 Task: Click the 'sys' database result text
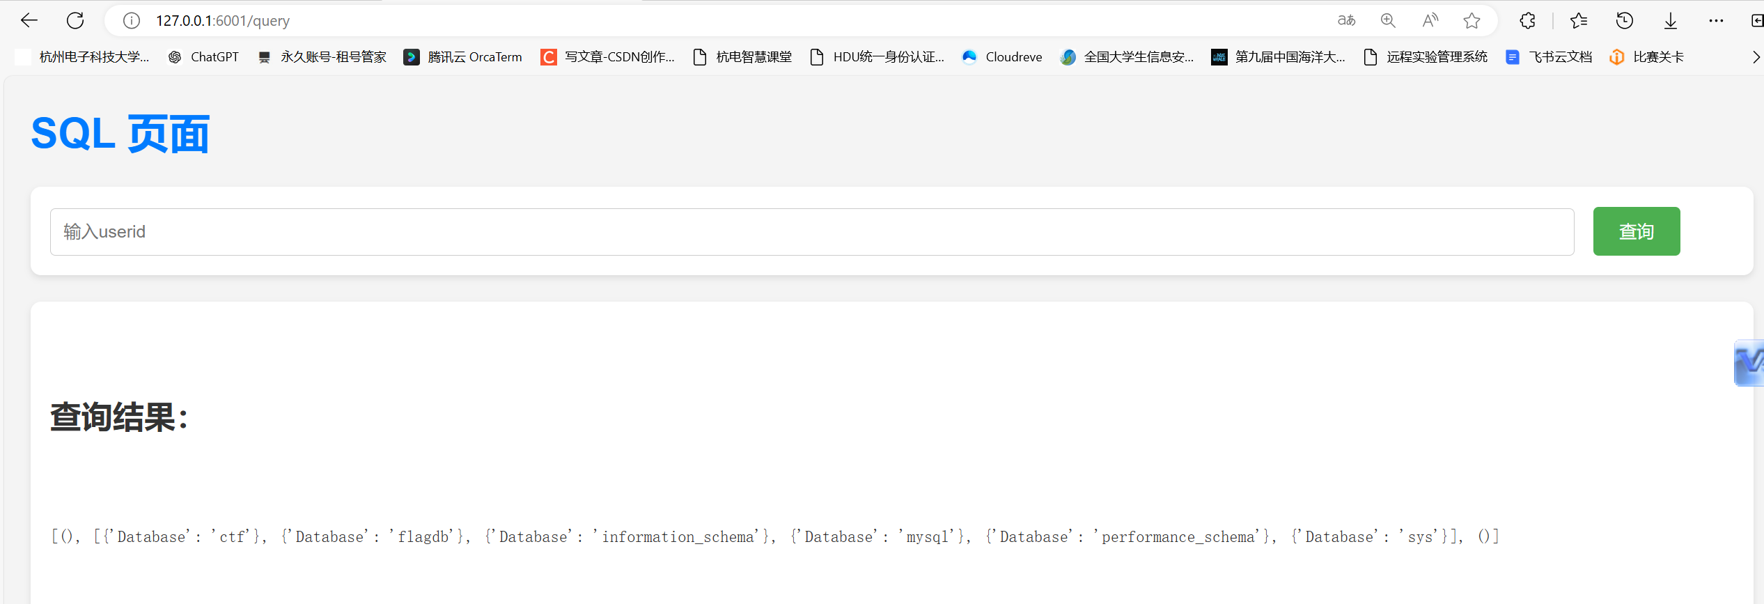point(1420,536)
